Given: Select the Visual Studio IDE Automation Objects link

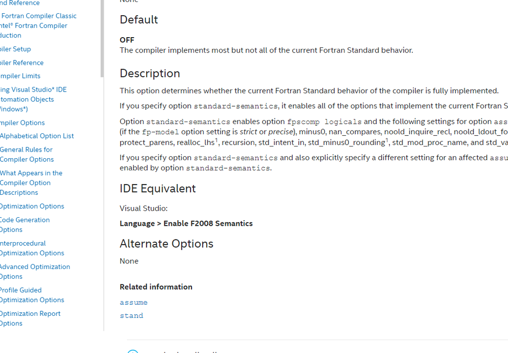Looking at the screenshot, I should tap(33, 99).
